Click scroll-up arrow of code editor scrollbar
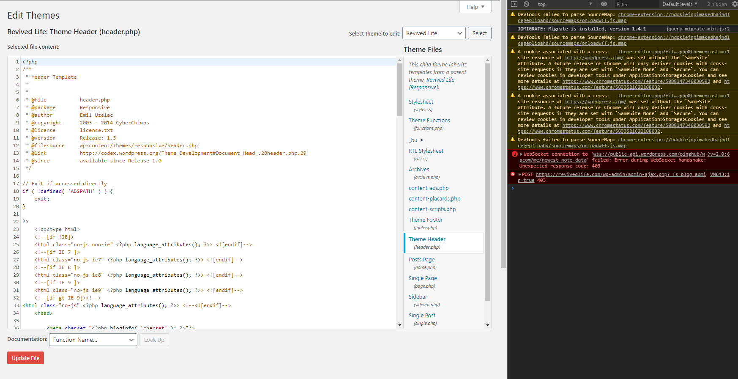The image size is (738, 379). [400, 60]
